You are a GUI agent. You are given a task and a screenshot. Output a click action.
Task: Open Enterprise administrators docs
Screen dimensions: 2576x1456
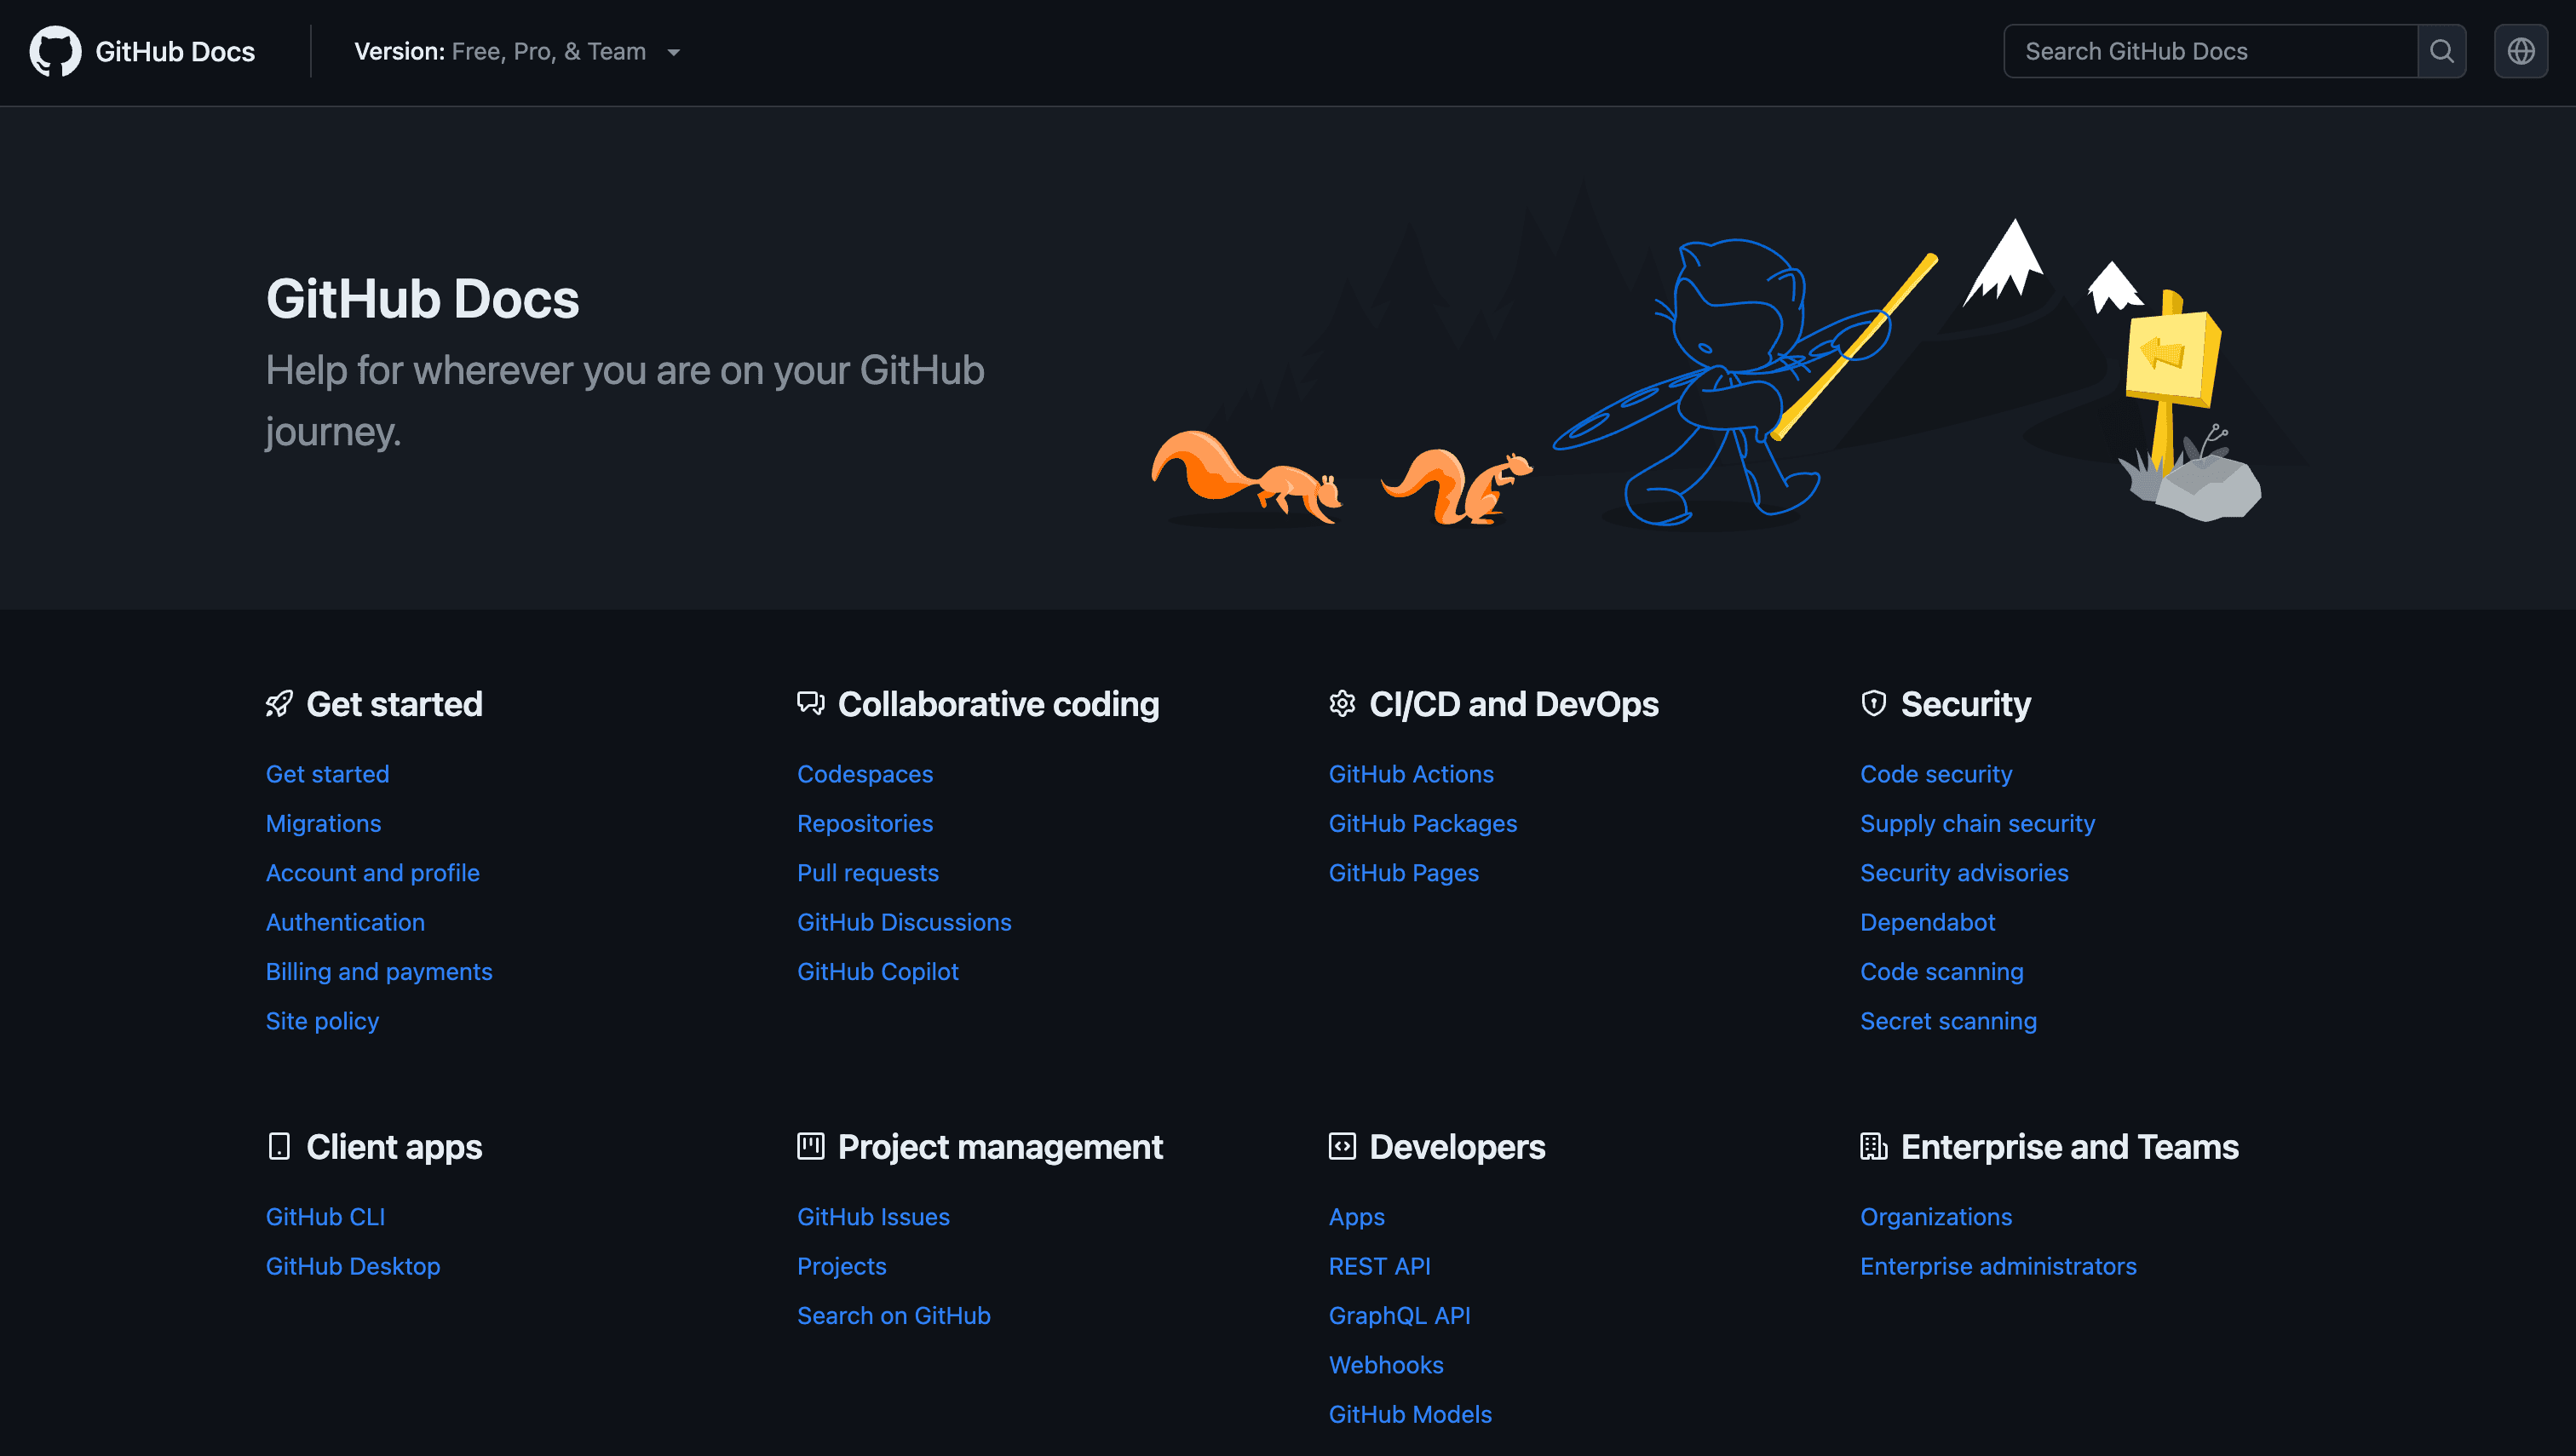(1998, 1266)
